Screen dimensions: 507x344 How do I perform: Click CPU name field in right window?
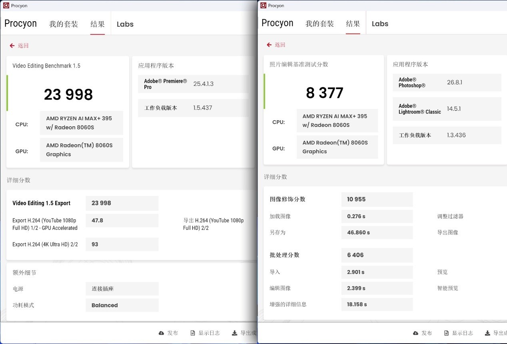coord(337,121)
